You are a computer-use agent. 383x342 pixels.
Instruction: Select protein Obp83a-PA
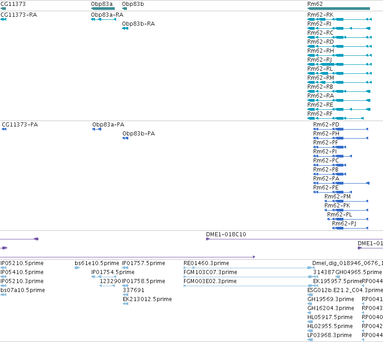(x=108, y=125)
